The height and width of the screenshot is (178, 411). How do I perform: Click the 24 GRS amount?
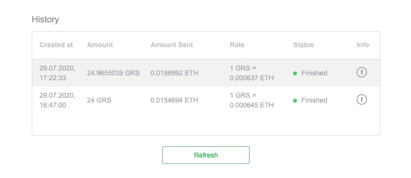coord(99,100)
